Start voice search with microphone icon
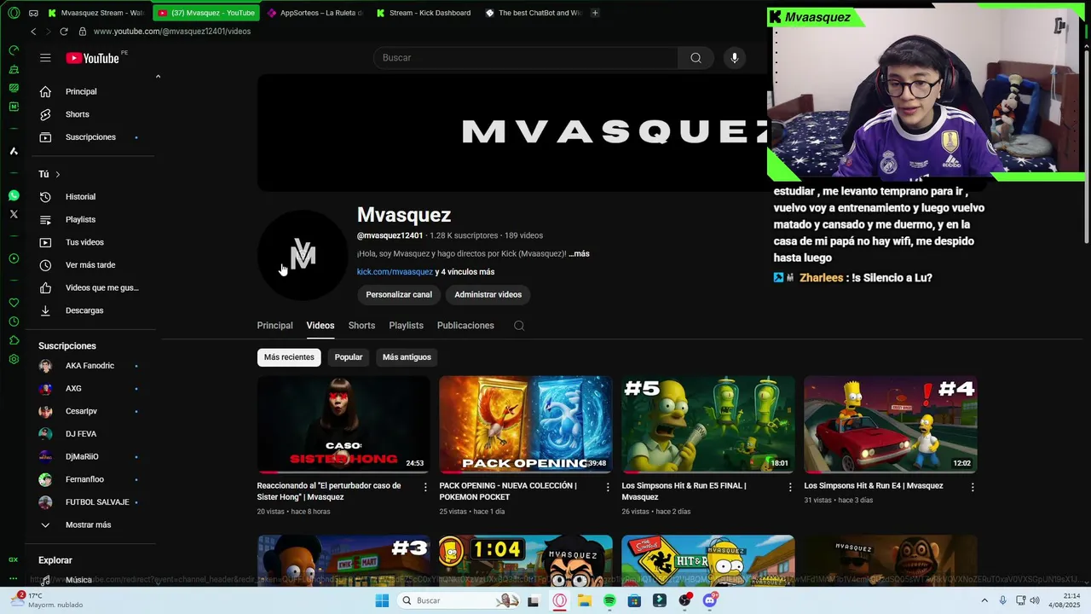This screenshot has width=1091, height=614. pos(735,58)
